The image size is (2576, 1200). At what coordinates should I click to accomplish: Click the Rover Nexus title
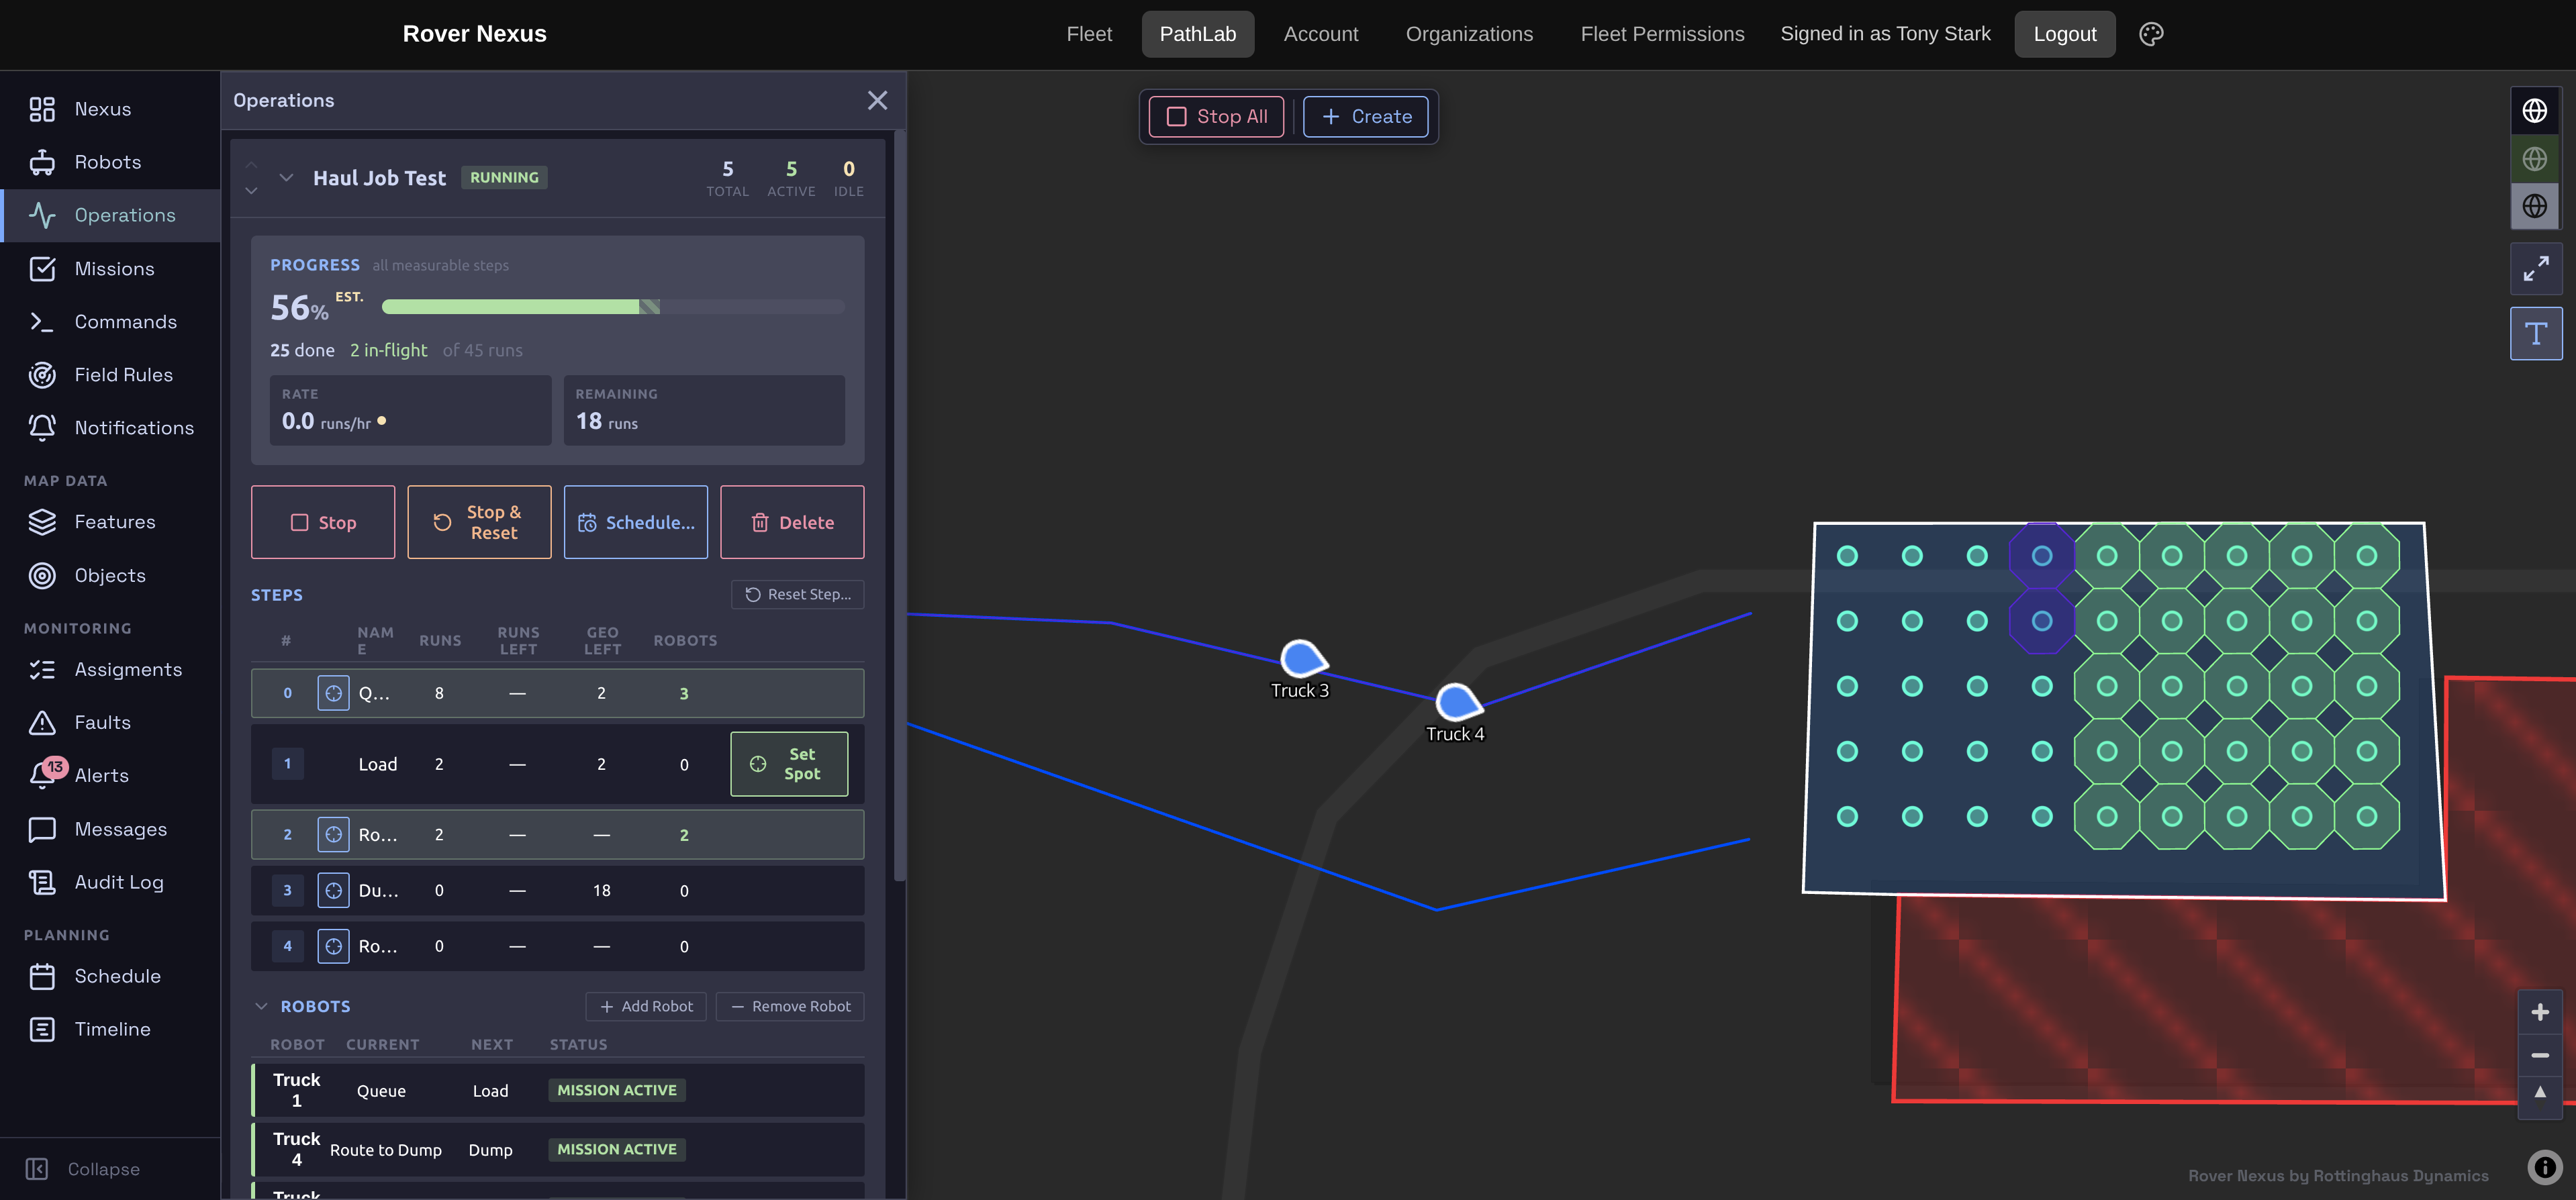[474, 34]
